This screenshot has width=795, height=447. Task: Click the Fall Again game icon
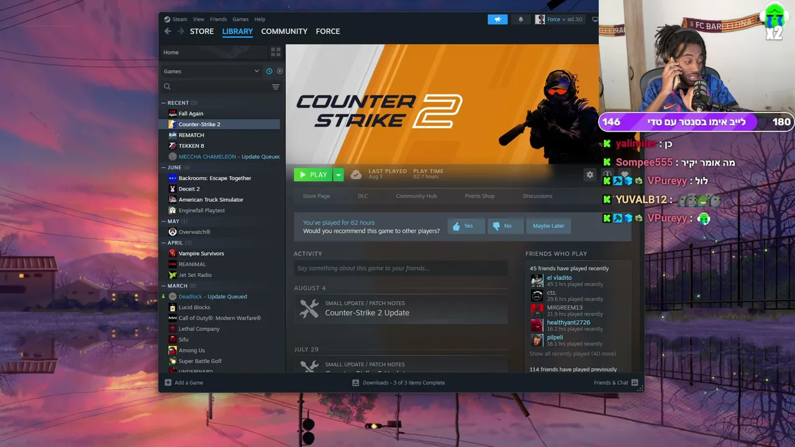(x=173, y=114)
